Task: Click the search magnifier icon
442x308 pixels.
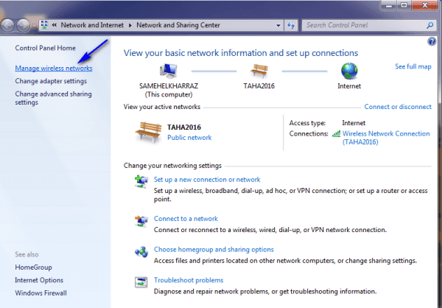Action: pos(429,25)
